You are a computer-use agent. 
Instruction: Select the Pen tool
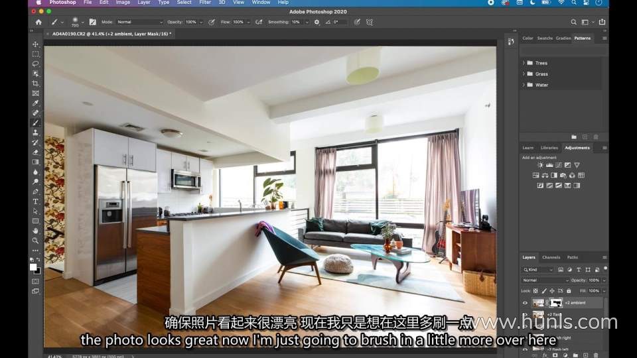36,192
